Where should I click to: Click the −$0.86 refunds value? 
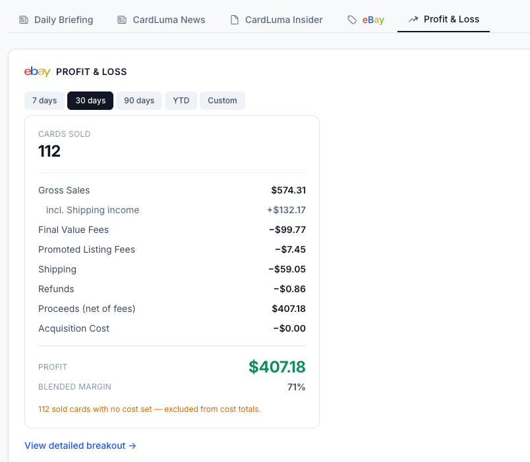pos(289,289)
